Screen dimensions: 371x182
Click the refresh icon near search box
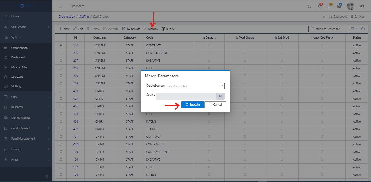pos(363,29)
